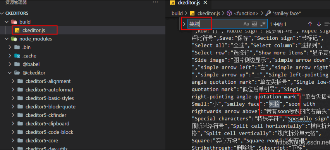Click "Spesmilo sign" underlined text

click(308, 119)
